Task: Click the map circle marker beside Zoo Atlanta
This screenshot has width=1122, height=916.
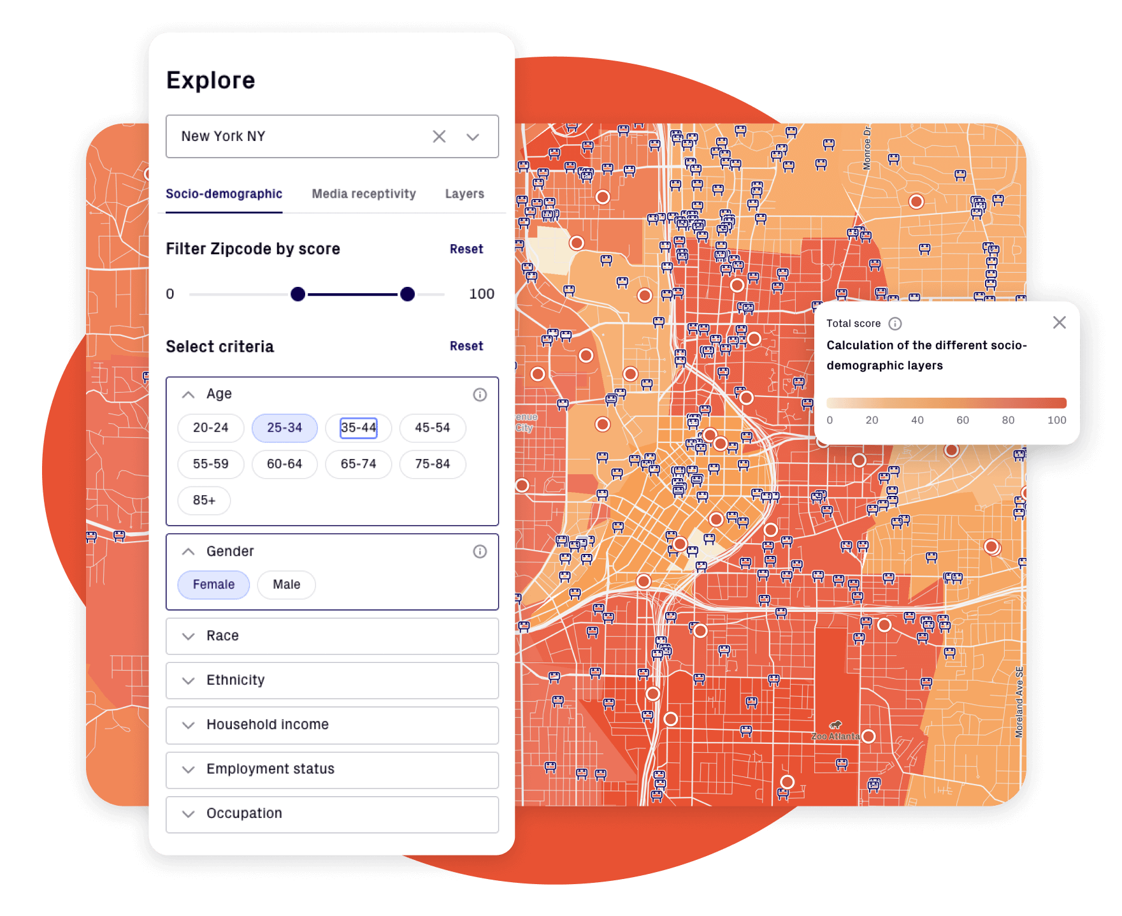Action: (868, 736)
